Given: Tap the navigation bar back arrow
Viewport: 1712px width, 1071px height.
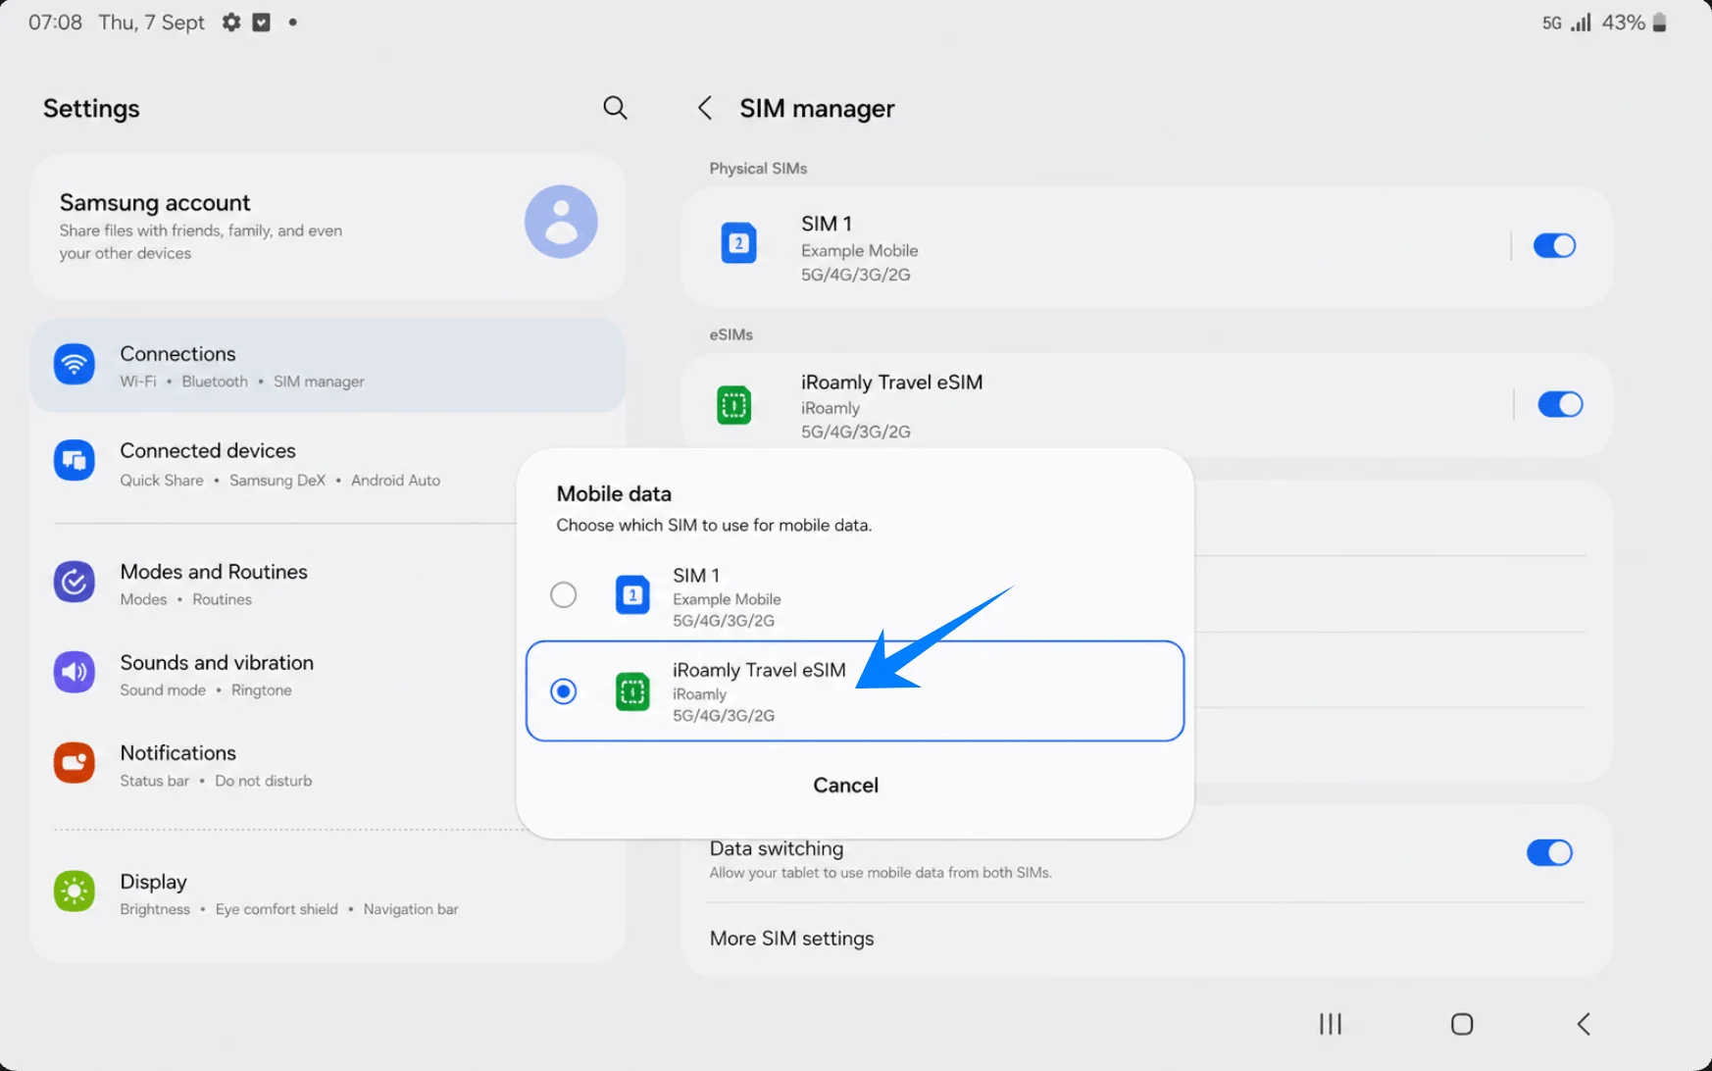Looking at the screenshot, I should pos(1584,1024).
